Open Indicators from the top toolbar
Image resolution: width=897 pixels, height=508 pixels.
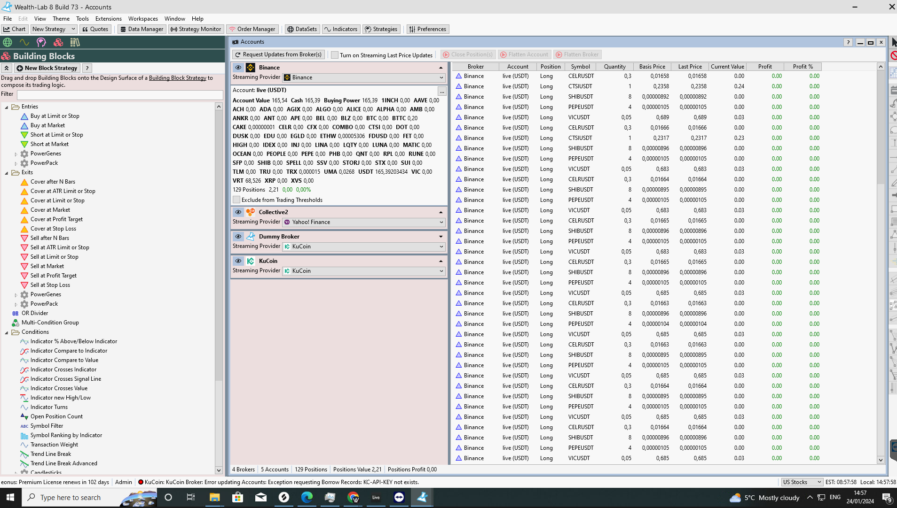[341, 29]
